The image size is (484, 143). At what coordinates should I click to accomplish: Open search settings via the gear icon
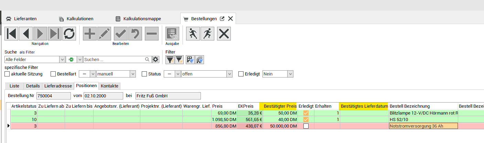[156, 60]
